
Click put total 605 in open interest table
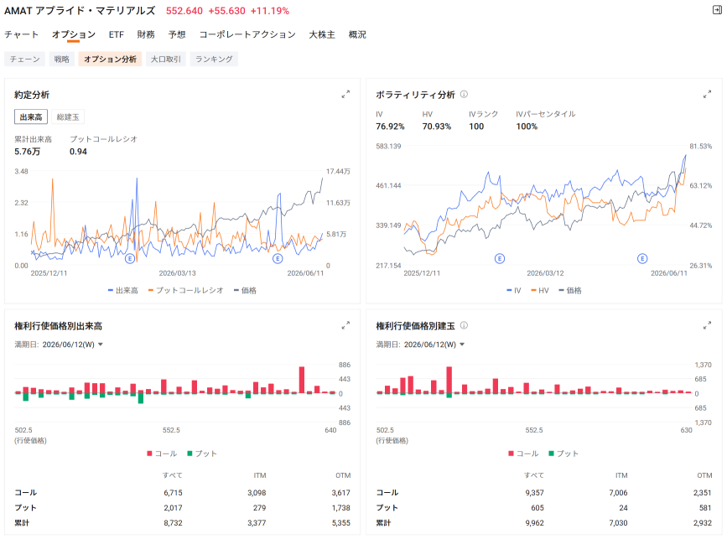pos(537,508)
